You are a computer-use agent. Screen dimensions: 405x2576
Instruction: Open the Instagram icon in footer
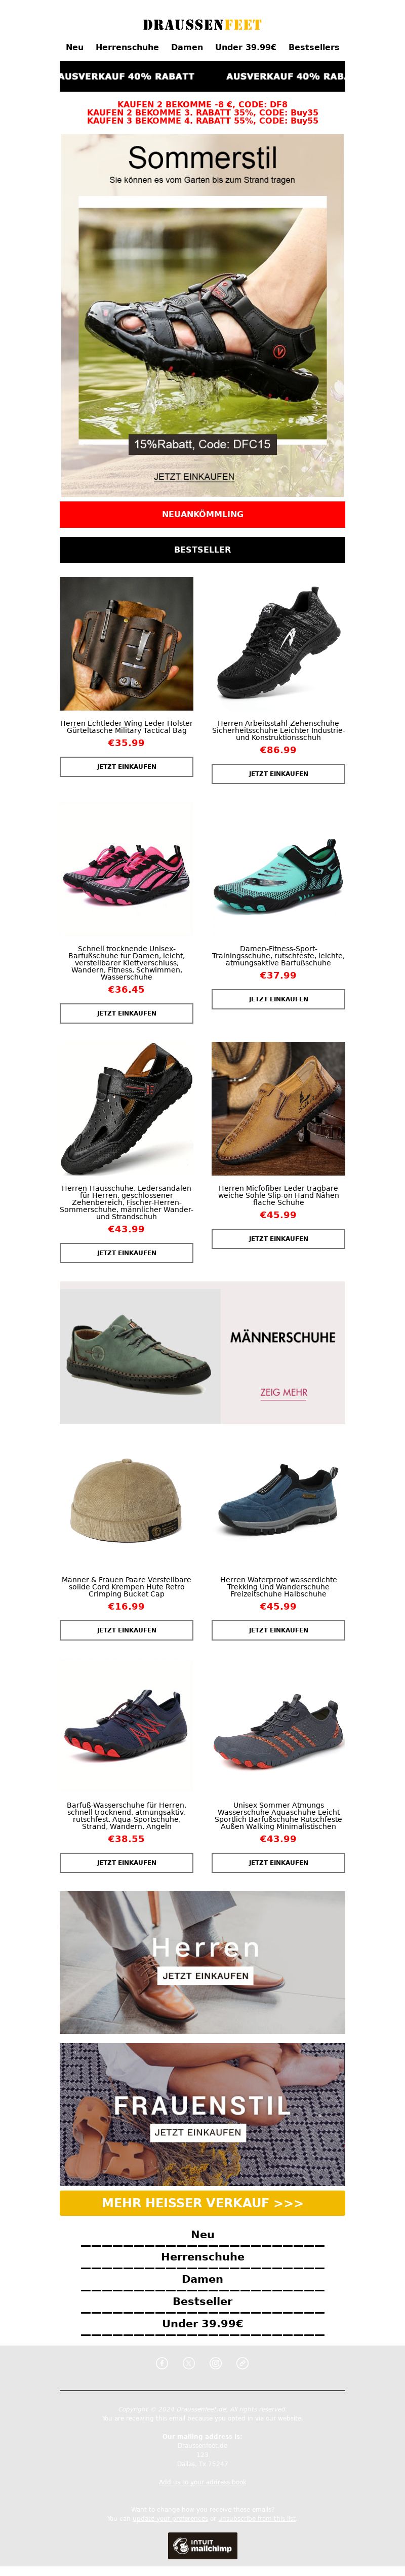pos(215,2362)
